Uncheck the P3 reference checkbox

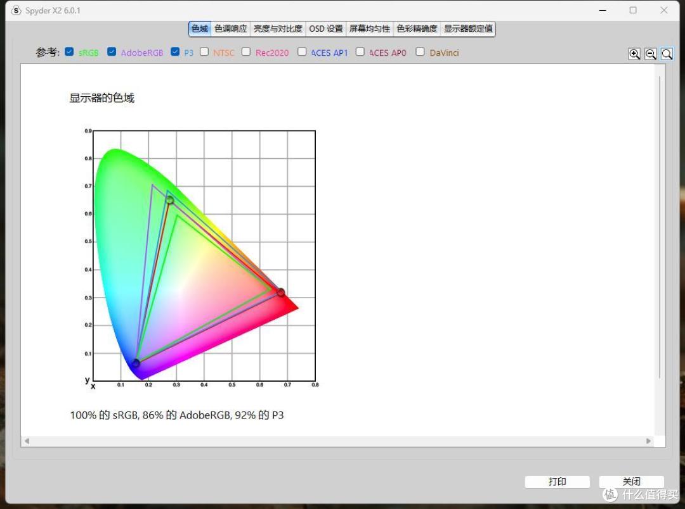click(175, 51)
